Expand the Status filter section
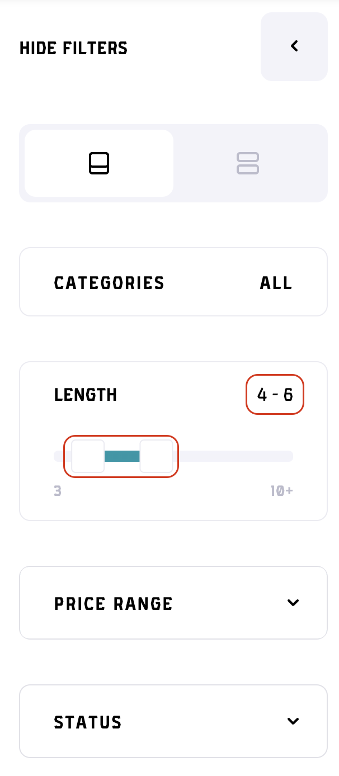This screenshot has width=339, height=776. (173, 721)
